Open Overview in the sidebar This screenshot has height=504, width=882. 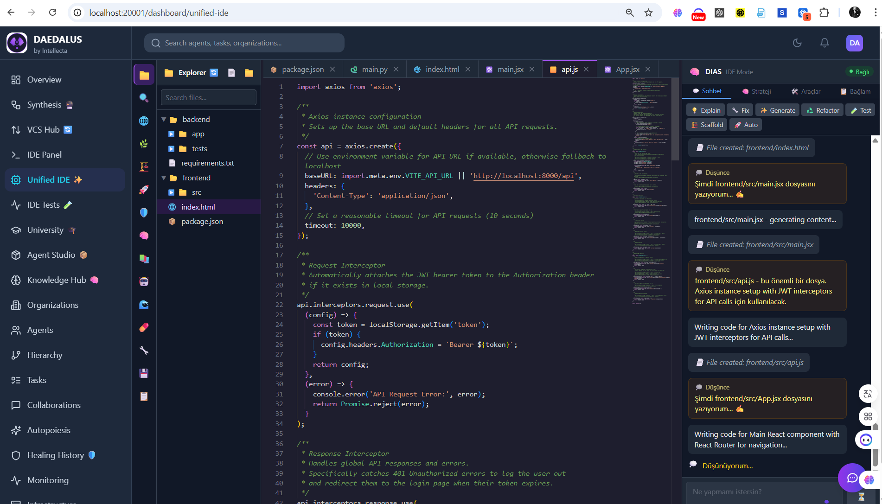tap(65, 80)
